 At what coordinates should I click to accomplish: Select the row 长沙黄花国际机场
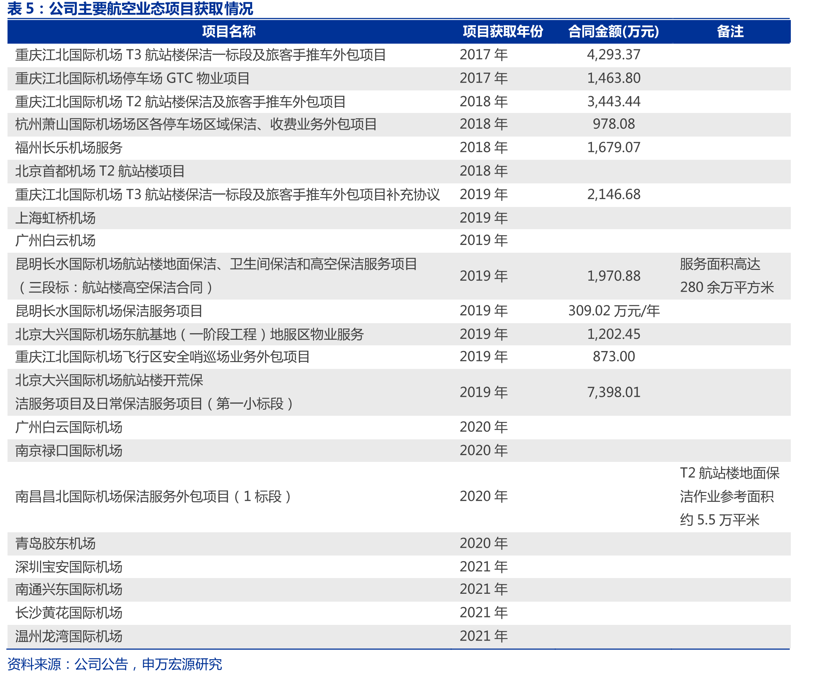pos(399,613)
